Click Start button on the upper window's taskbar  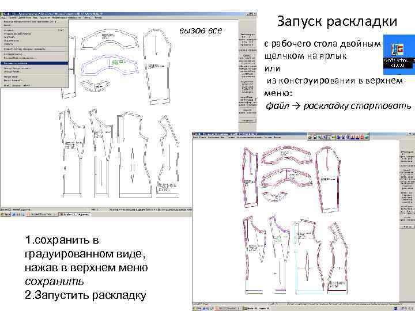click(5, 214)
